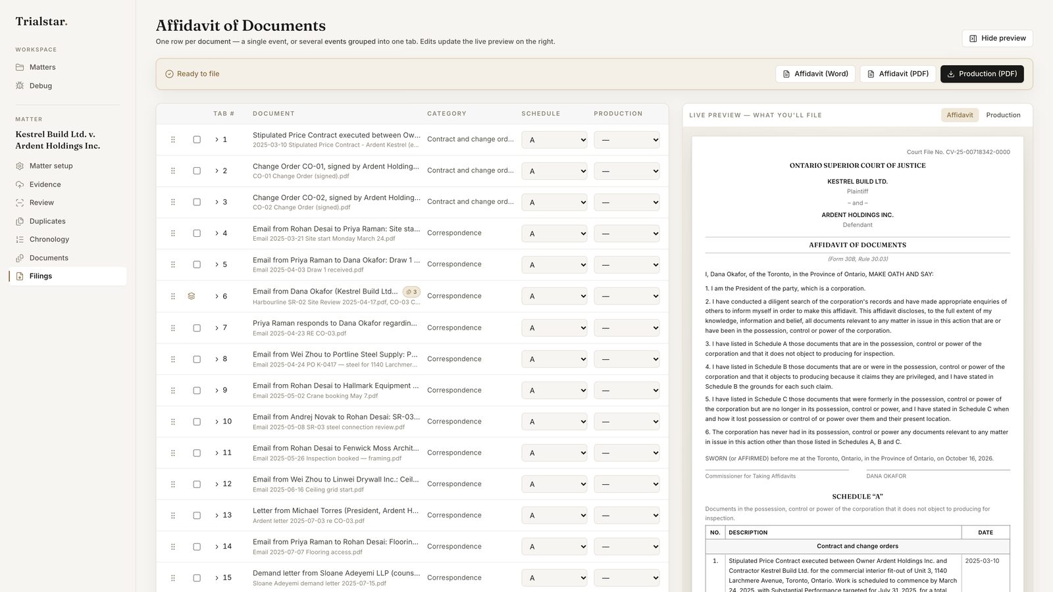
Task: Tick the checkbox for tab 11
Action: tap(197, 453)
